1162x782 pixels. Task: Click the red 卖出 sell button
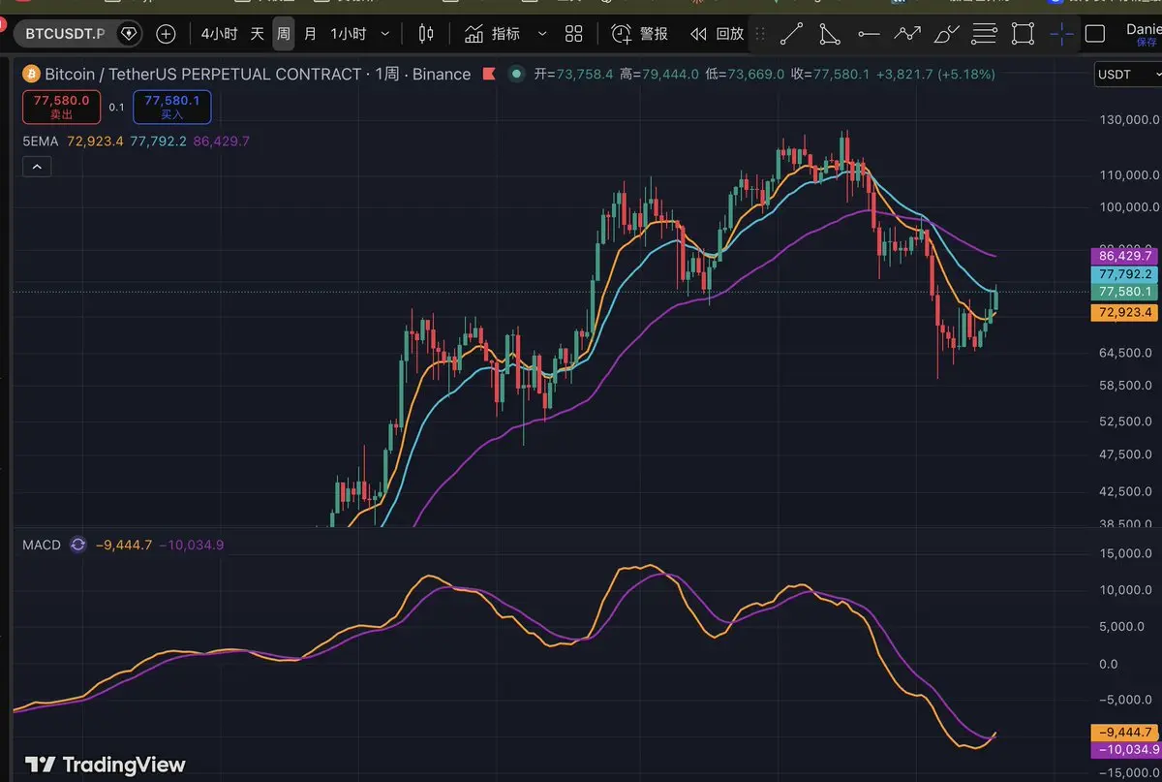(61, 107)
